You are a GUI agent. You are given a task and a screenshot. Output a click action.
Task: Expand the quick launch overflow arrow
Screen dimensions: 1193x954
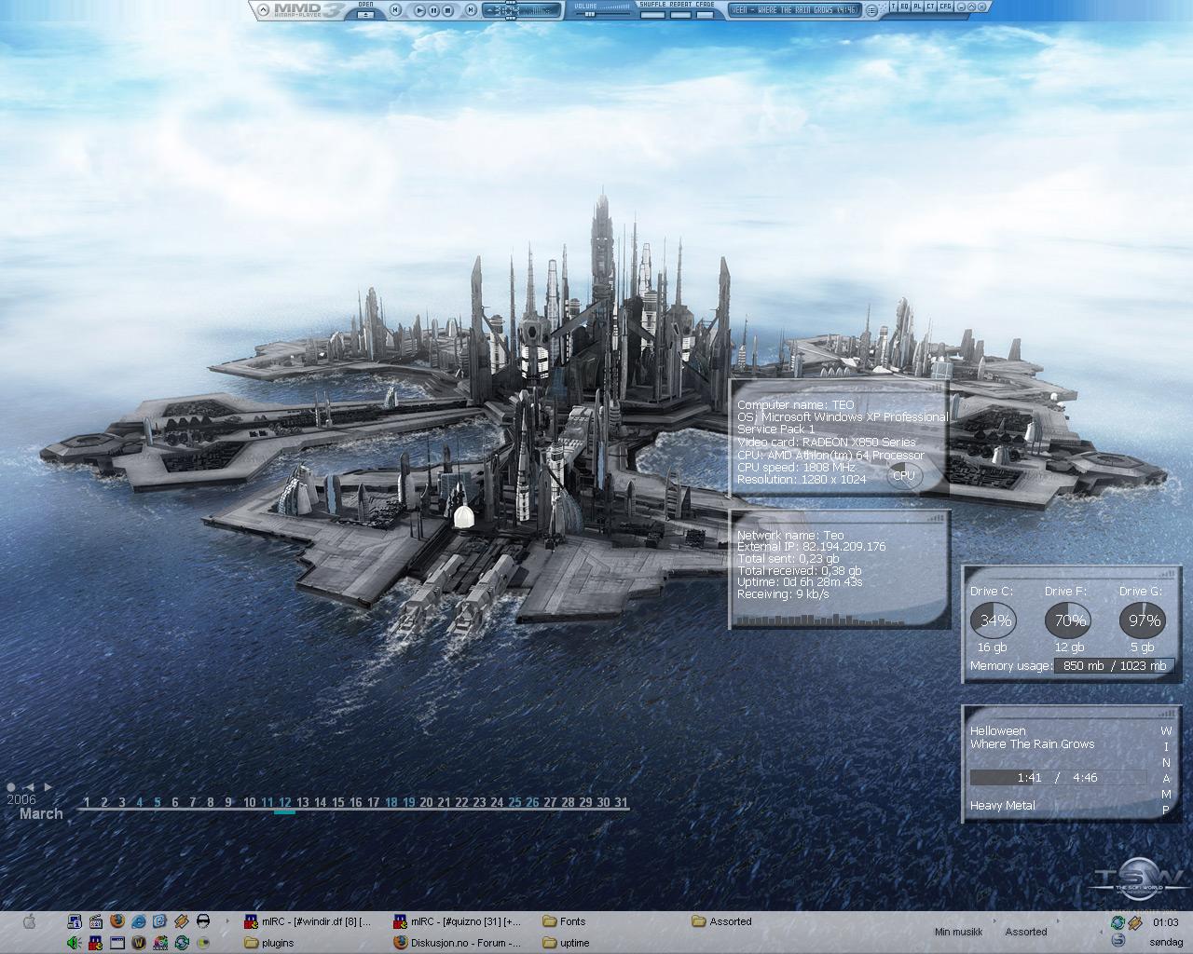tap(227, 920)
